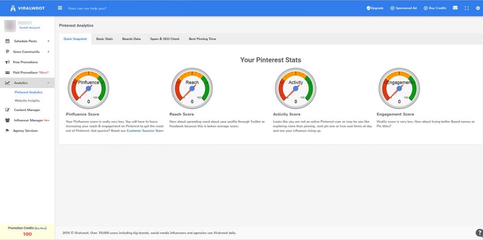The width and height of the screenshot is (483, 240).
Task: Click the Reach gauge
Action: (x=192, y=88)
